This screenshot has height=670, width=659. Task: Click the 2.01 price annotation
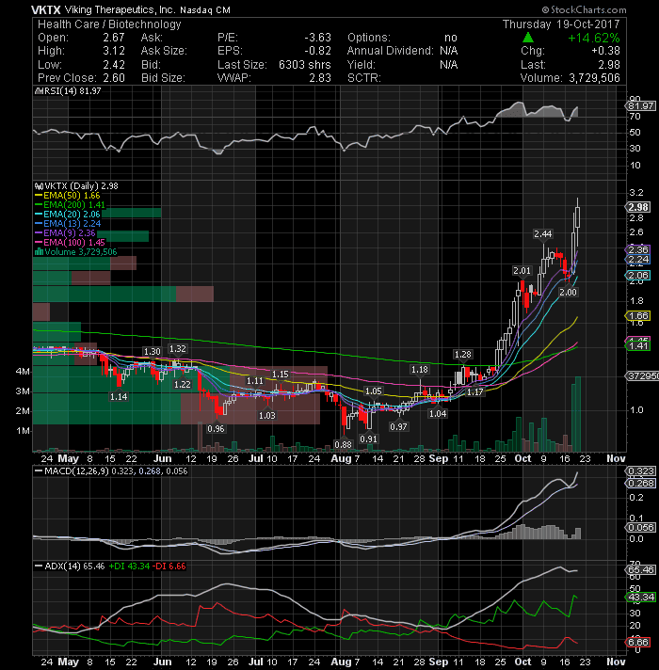(x=522, y=271)
